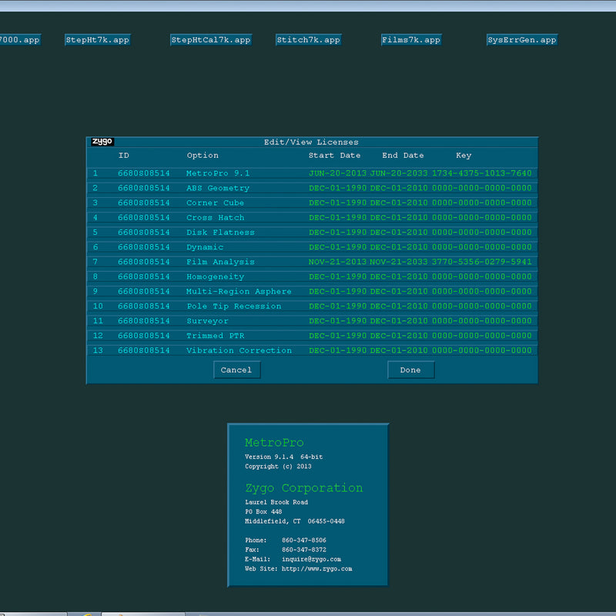Launch SysErrGen.app

point(521,40)
